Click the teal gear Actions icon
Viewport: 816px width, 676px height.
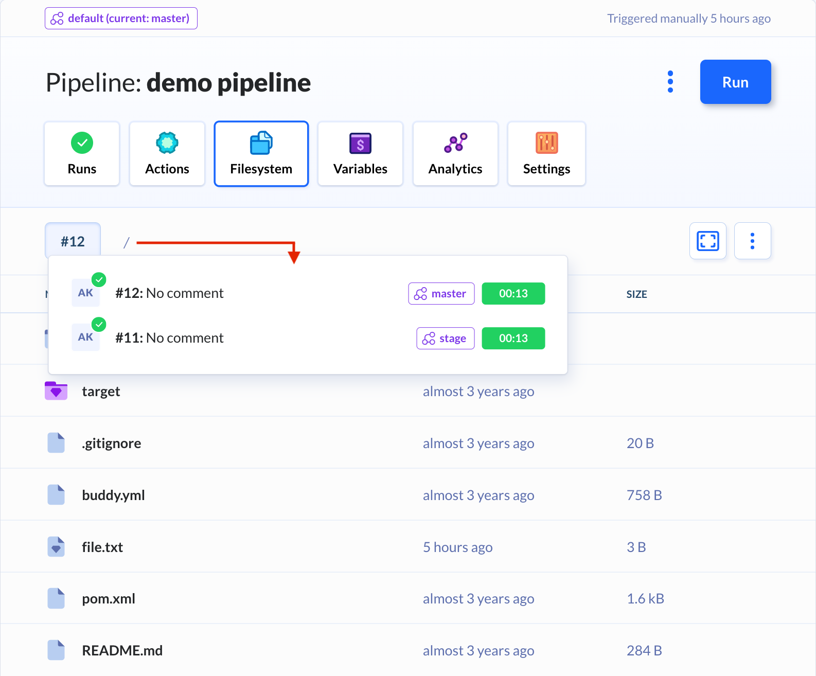pyautogui.click(x=167, y=143)
